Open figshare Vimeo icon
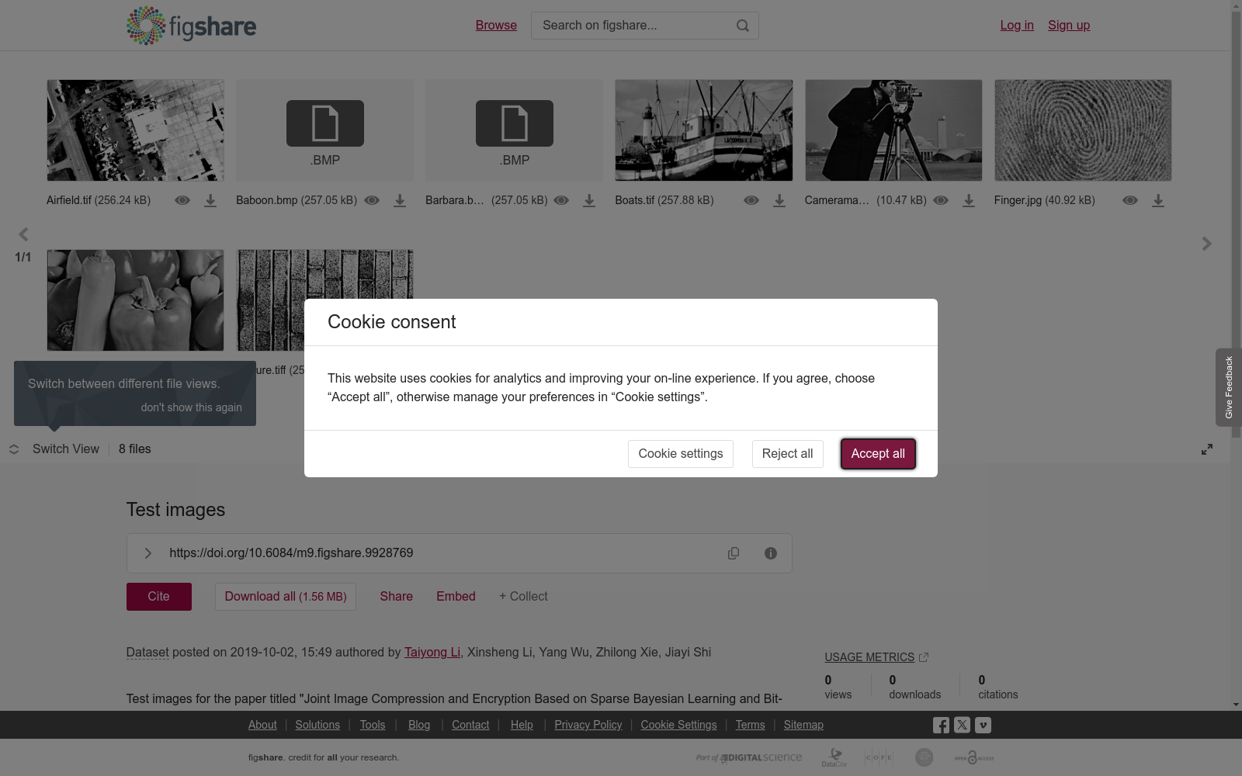 (x=983, y=725)
